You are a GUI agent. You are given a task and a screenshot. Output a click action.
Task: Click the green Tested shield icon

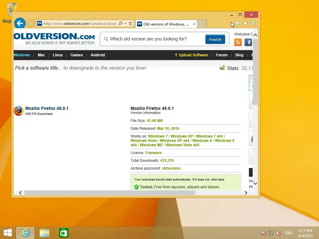tap(136, 187)
